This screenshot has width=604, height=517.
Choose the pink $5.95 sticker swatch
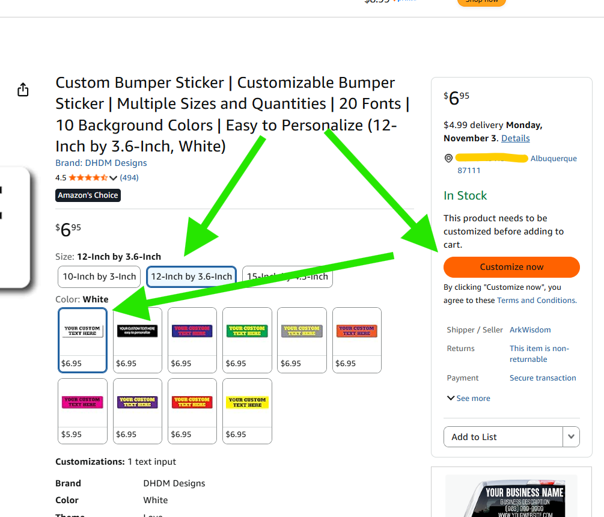tap(83, 411)
